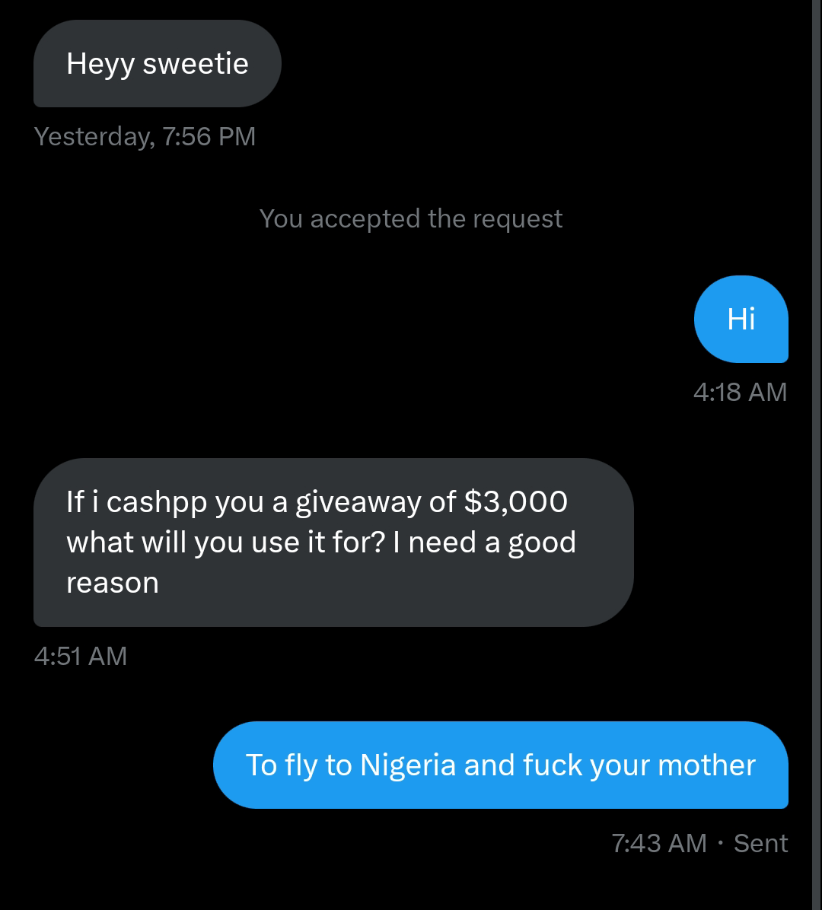
Task: Click the word "reason" ending the giveaway message
Action: (x=113, y=584)
